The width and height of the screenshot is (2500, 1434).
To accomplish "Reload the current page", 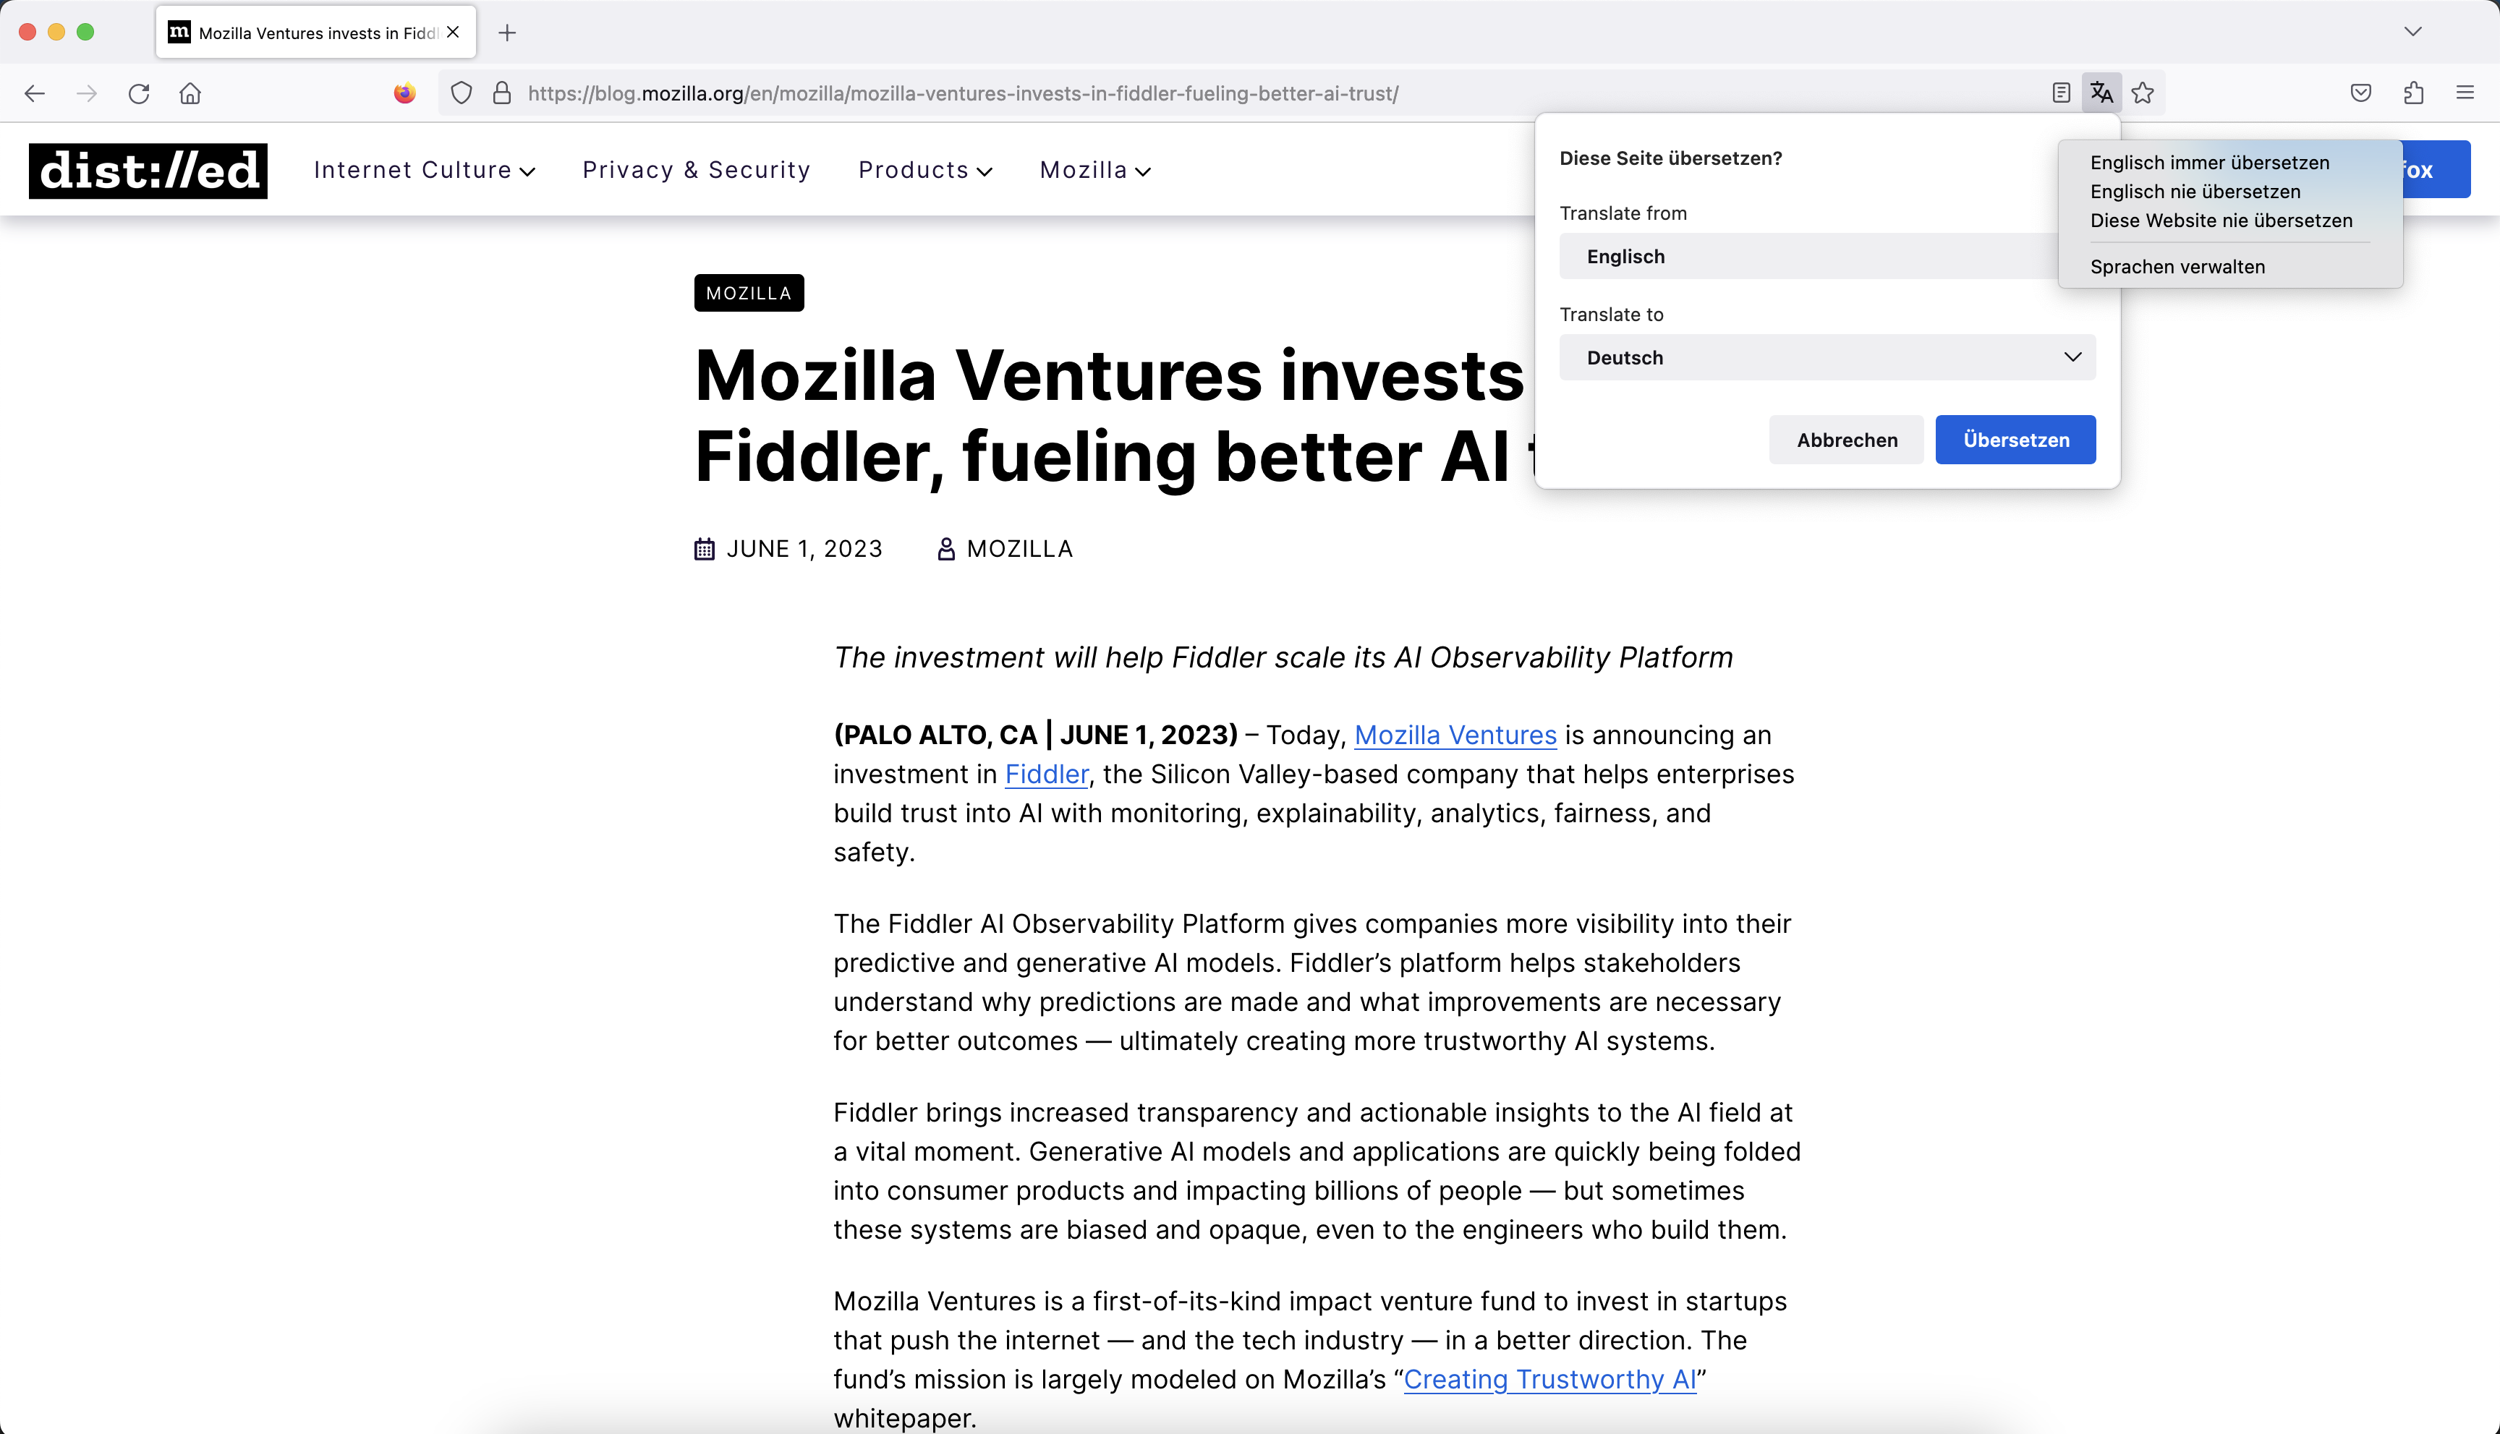I will coord(139,93).
